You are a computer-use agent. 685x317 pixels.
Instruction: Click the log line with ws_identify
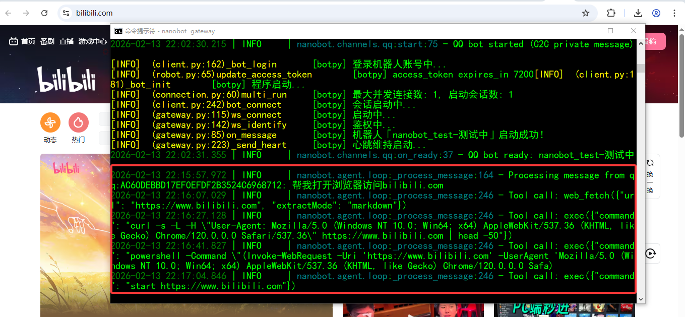pos(254,125)
